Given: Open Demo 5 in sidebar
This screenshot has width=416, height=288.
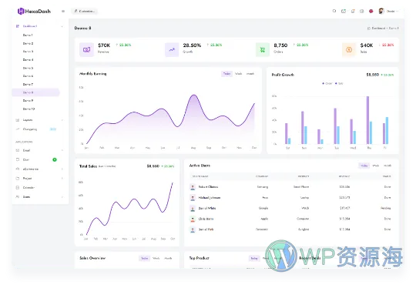Looking at the screenshot, I should 28,68.
